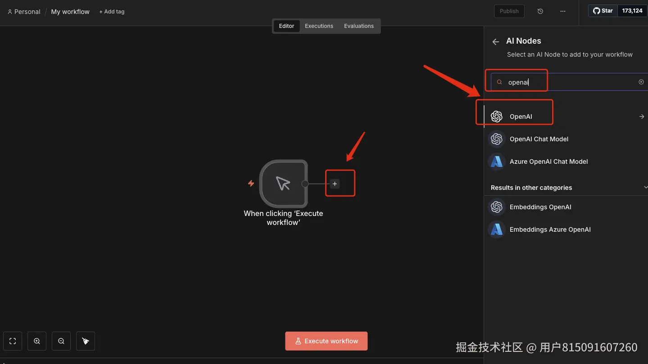Image resolution: width=648 pixels, height=364 pixels.
Task: Click the AI Nodes panel heading
Action: coord(524,41)
